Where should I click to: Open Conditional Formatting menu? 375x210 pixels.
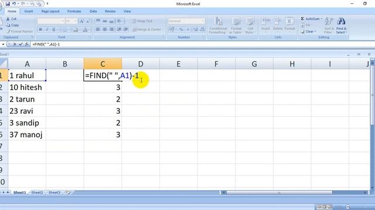(218, 25)
